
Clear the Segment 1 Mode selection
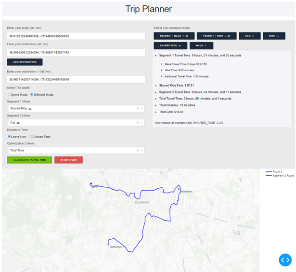[137, 109]
